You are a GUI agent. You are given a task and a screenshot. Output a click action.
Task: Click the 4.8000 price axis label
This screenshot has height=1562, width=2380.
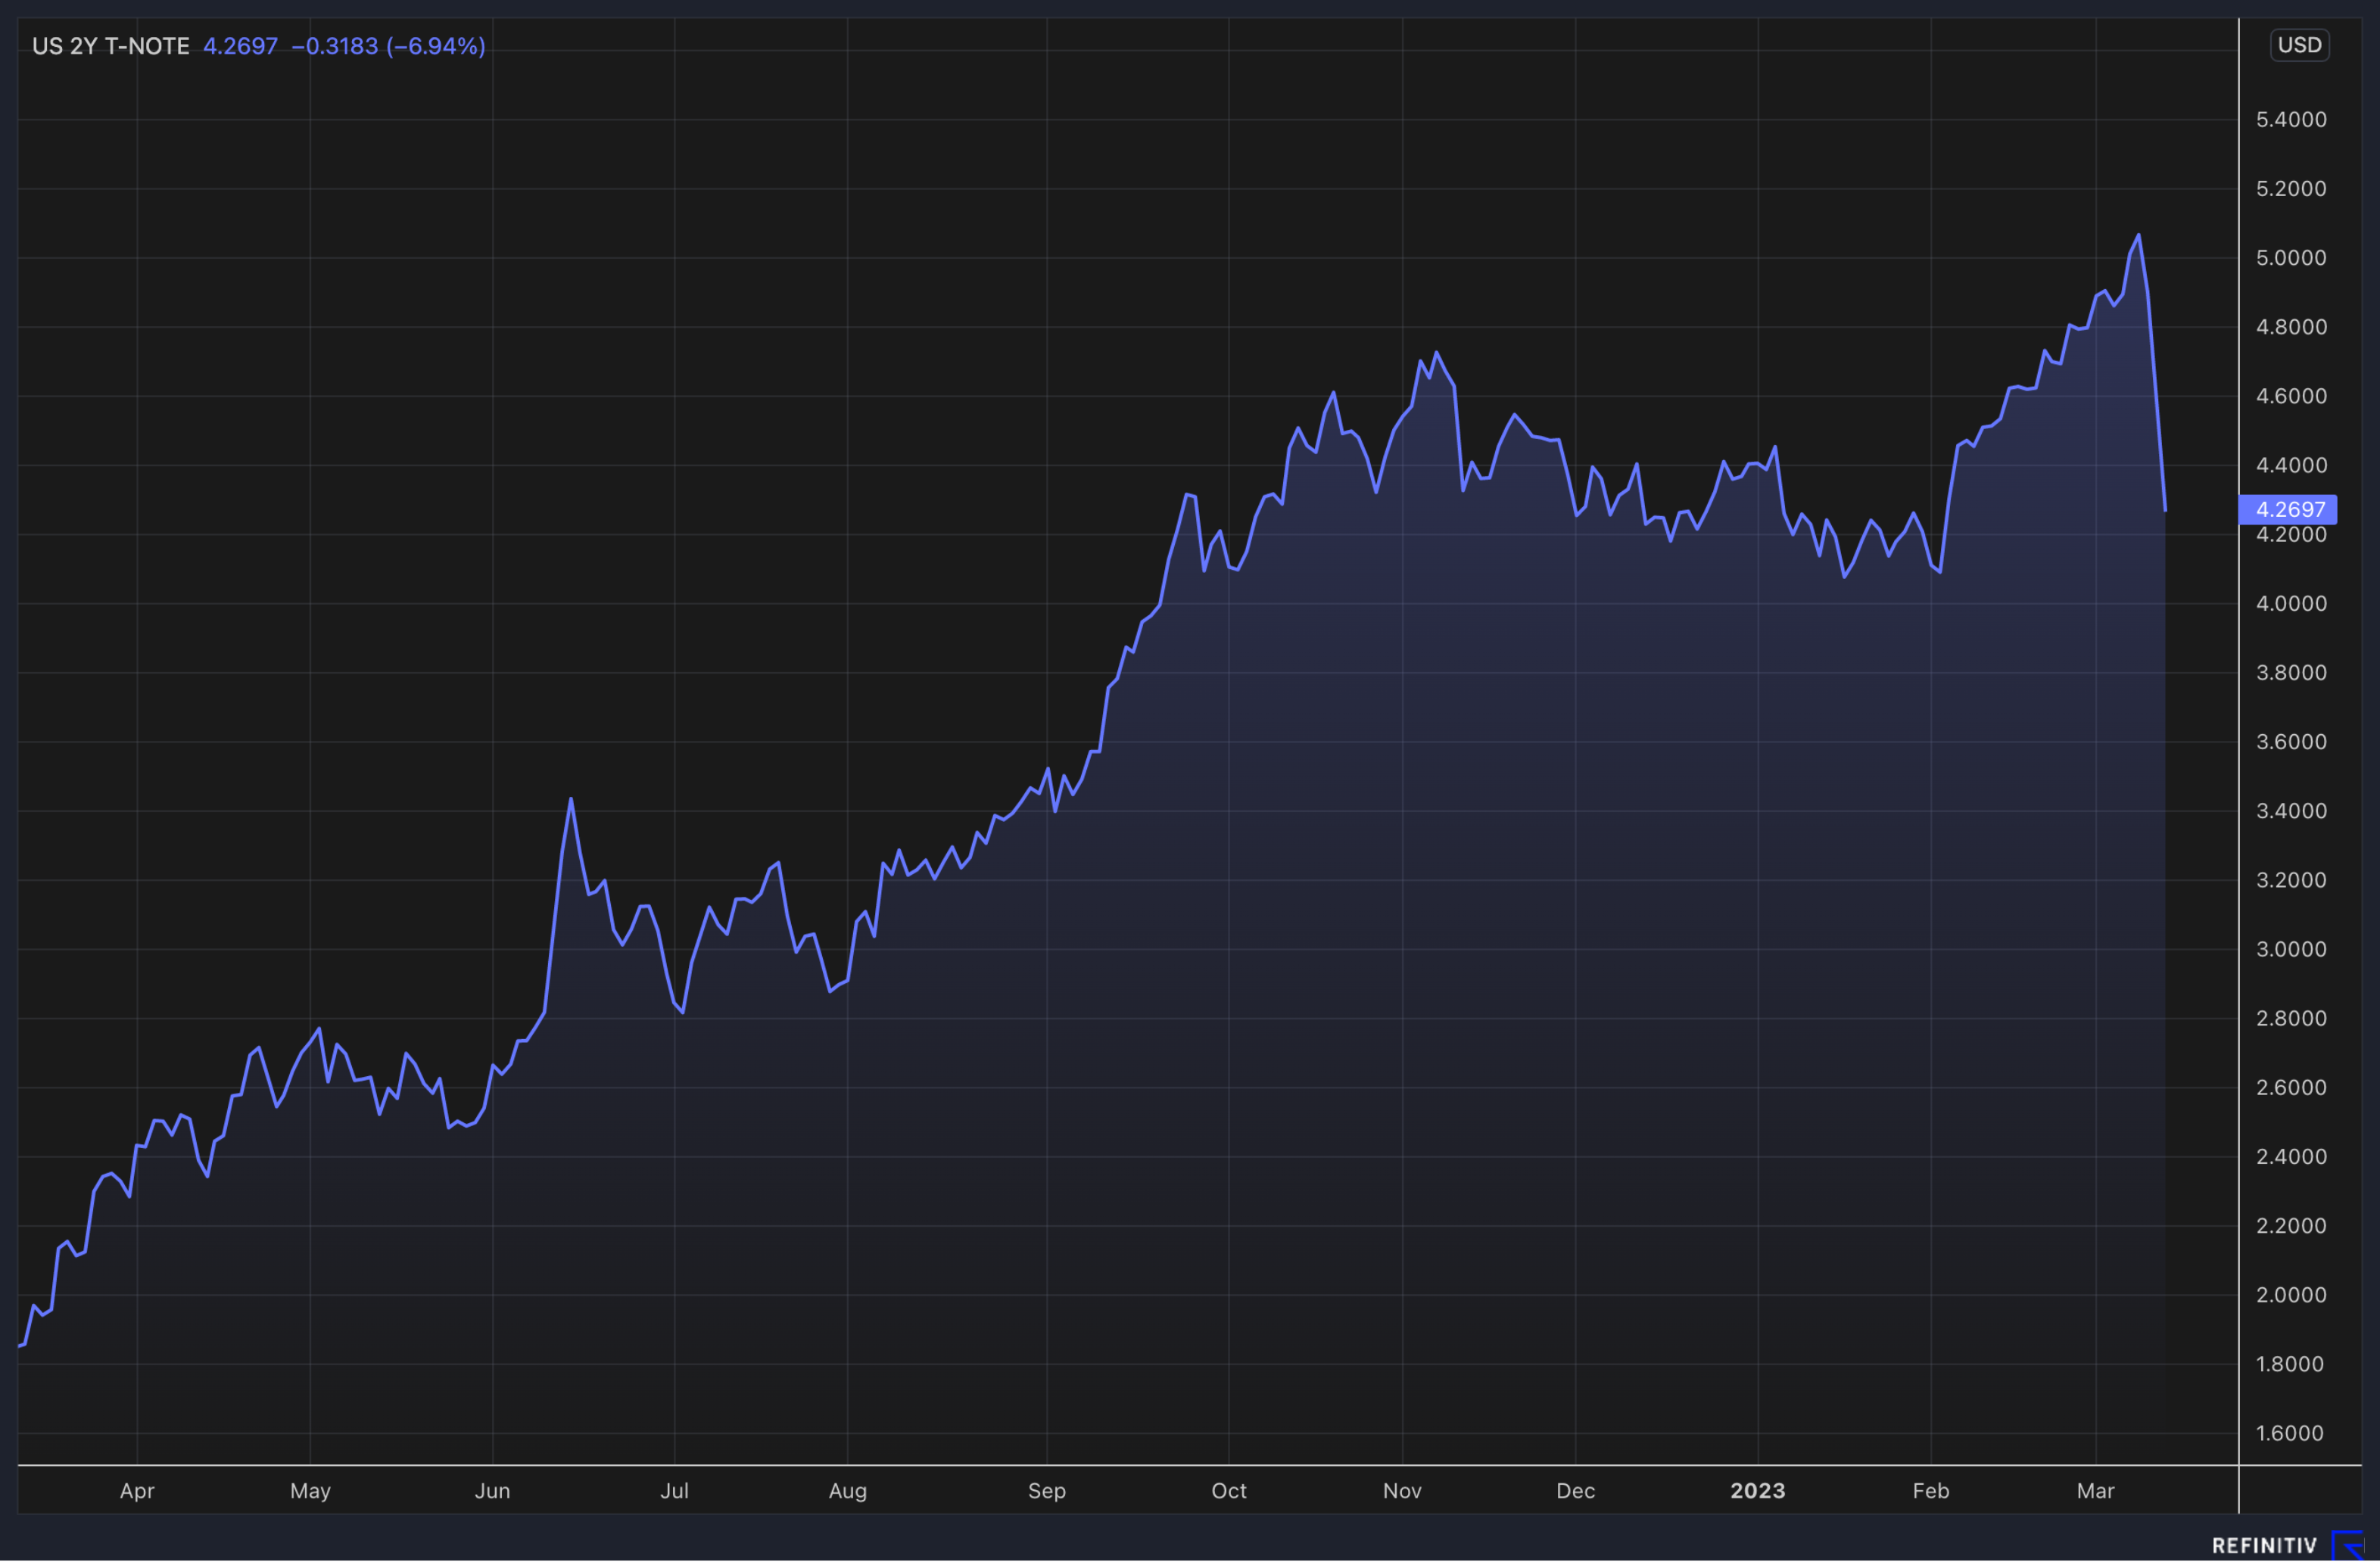click(2291, 327)
